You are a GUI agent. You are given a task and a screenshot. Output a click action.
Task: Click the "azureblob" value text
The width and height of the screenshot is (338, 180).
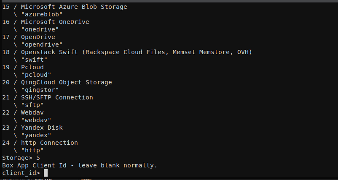pyautogui.click(x=42, y=14)
